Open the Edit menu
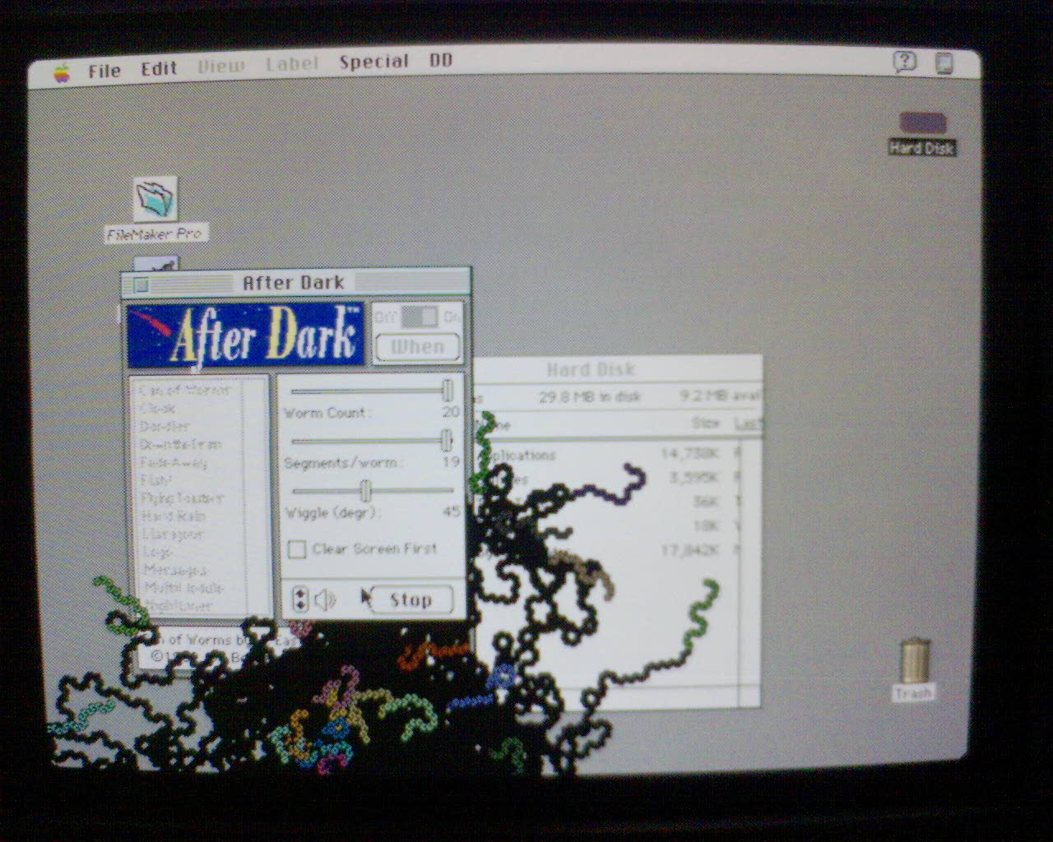Screen dimensions: 1053x842 [x=159, y=68]
